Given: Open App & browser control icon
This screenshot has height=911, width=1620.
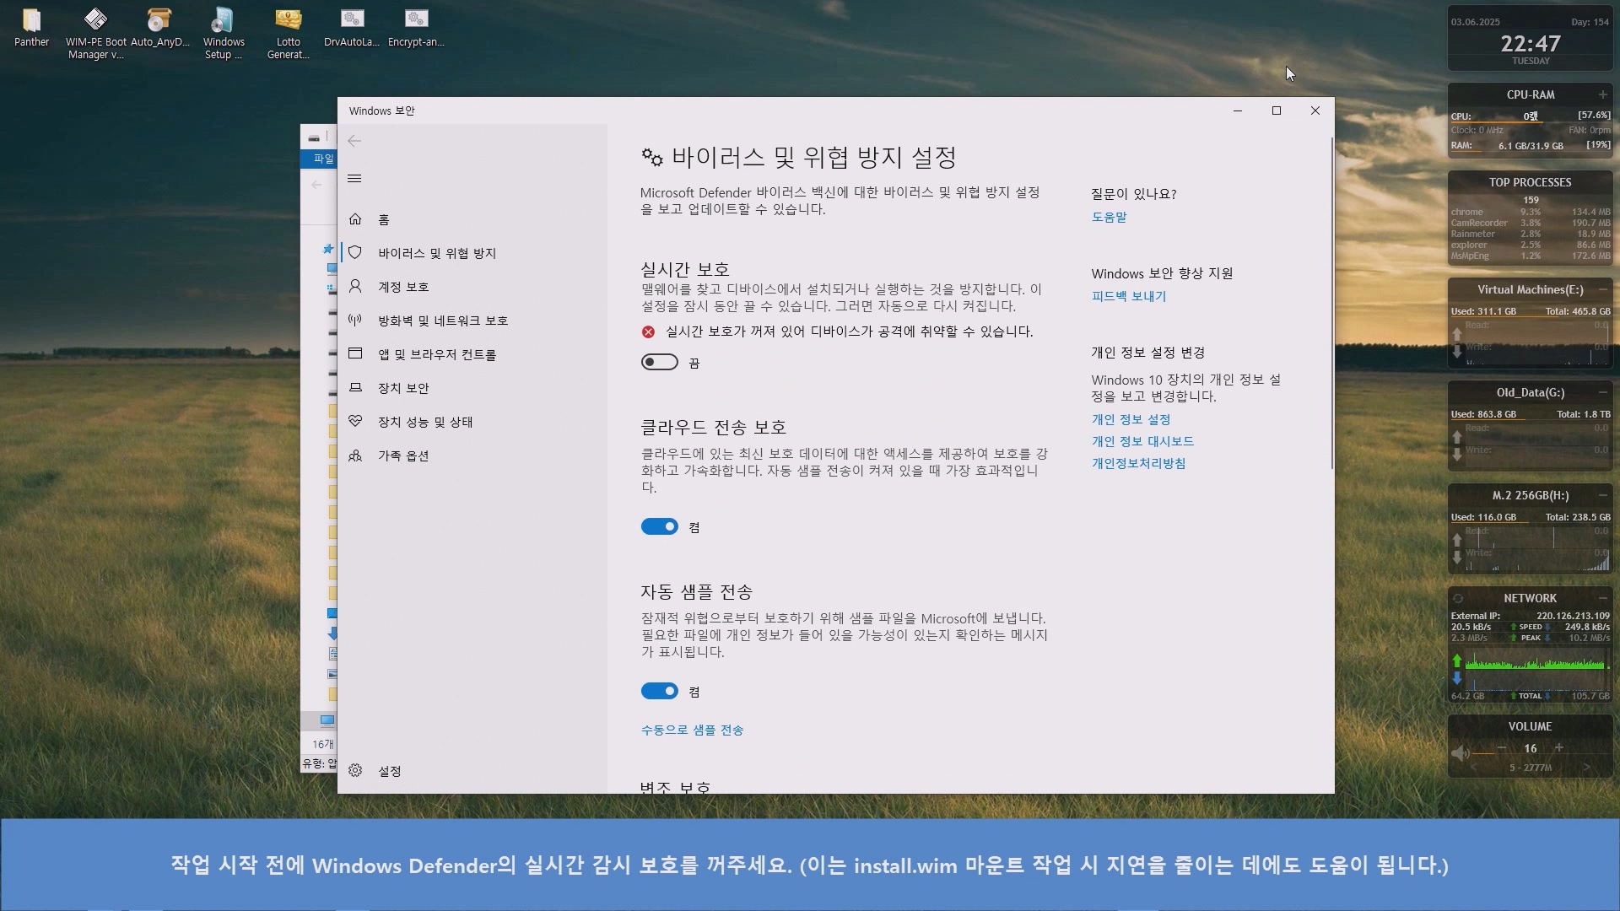Looking at the screenshot, I should coord(355,354).
